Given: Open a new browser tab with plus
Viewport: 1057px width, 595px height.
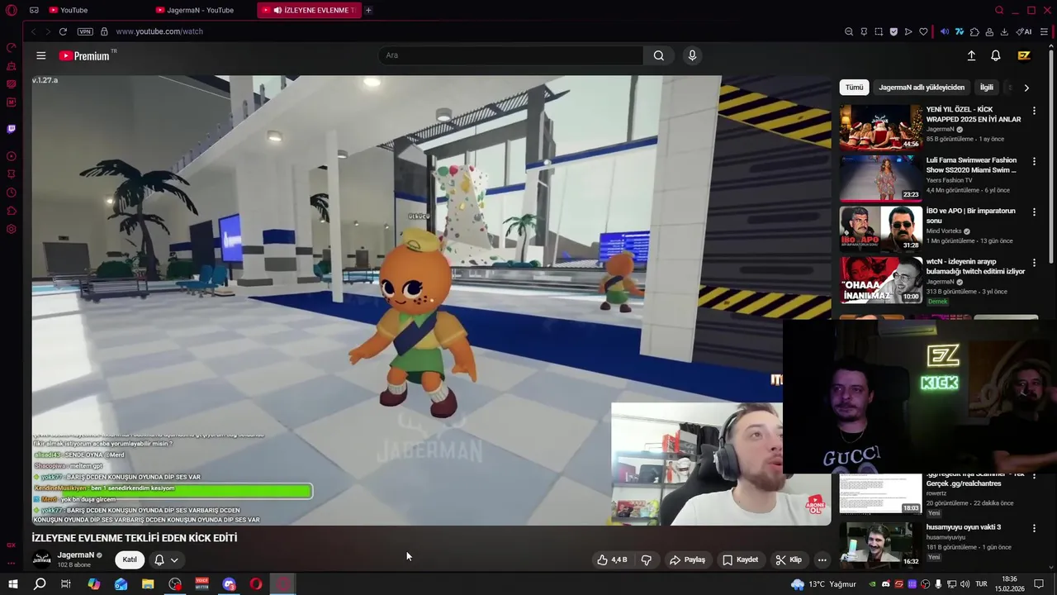Looking at the screenshot, I should click(x=368, y=10).
